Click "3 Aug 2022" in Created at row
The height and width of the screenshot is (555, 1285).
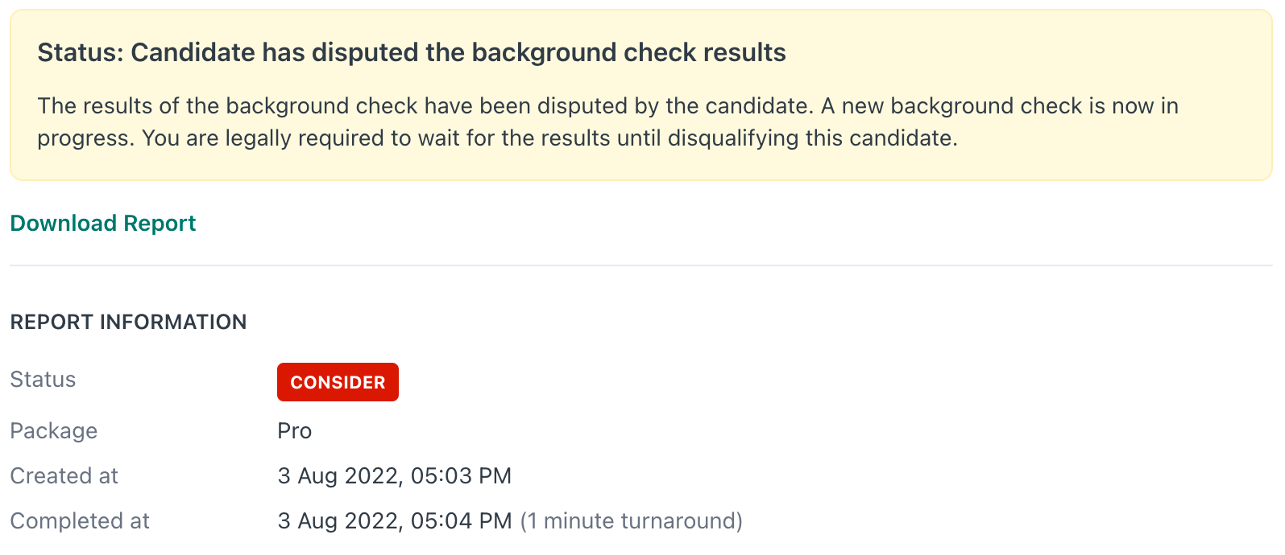[x=338, y=476]
